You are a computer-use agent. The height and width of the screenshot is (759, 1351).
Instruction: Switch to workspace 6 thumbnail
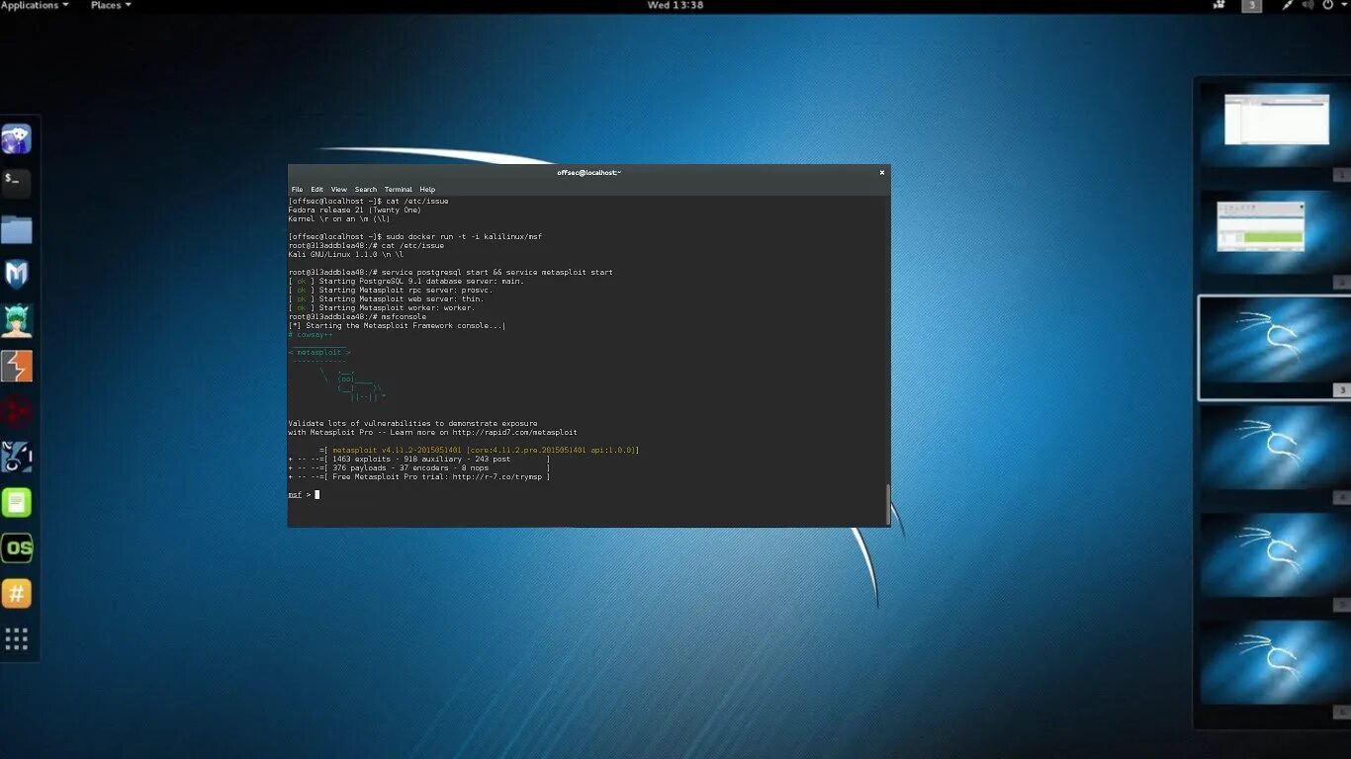(1275, 663)
